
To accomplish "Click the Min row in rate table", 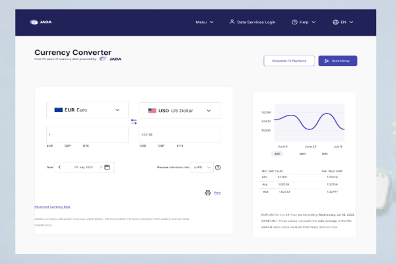I will point(302,177).
